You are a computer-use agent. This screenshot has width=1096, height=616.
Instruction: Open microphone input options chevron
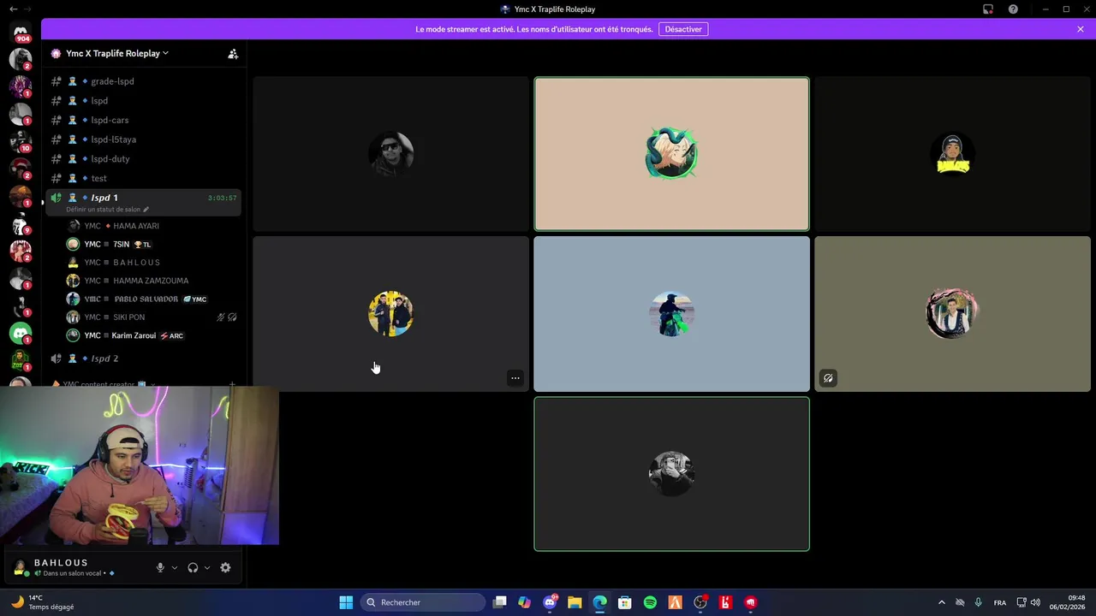[175, 567]
